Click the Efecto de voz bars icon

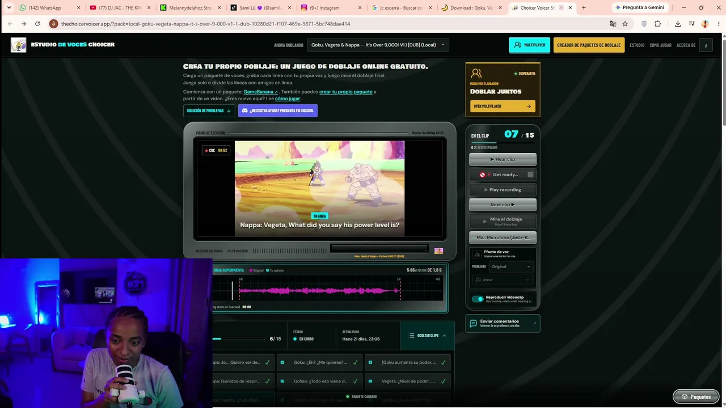coord(477,254)
